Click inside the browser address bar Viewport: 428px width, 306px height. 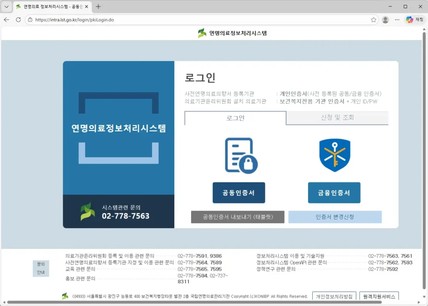pyautogui.click(x=167, y=19)
